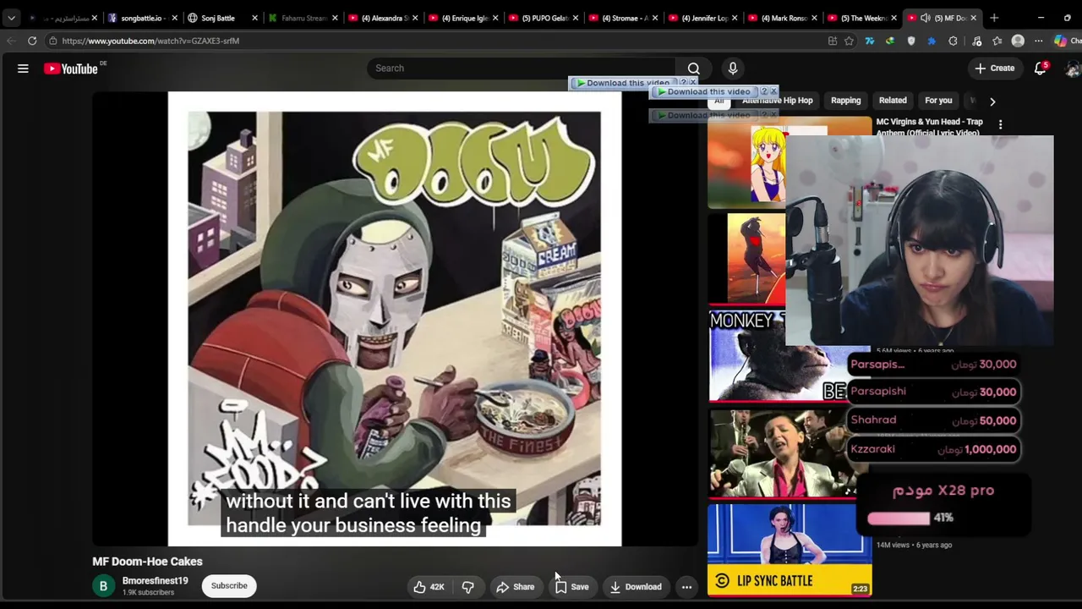This screenshot has width=1082, height=609.
Task: Open the browser apps icon in address bar
Action: (x=833, y=41)
